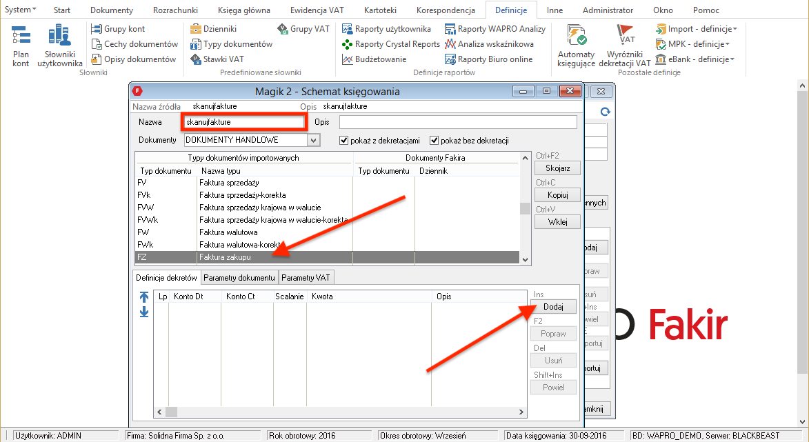Uncheck 'pokaż z dekretacjami' checkbox
The width and height of the screenshot is (809, 442).
point(344,141)
